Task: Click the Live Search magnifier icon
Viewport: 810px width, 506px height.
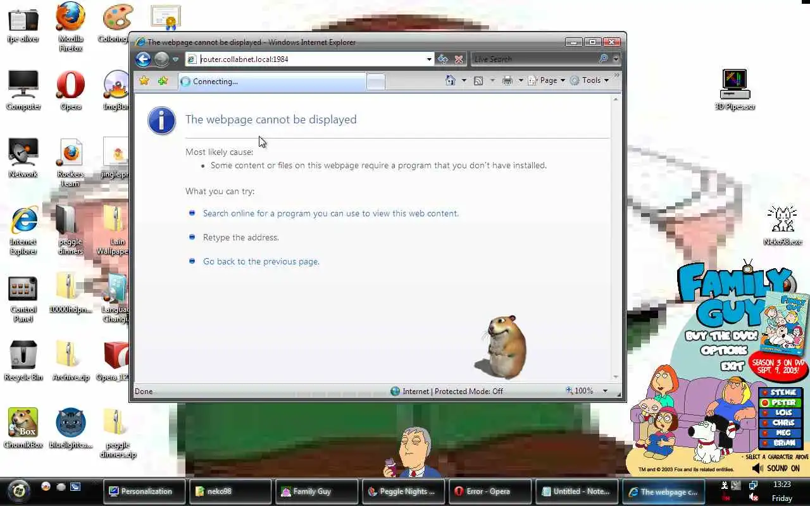Action: [604, 59]
